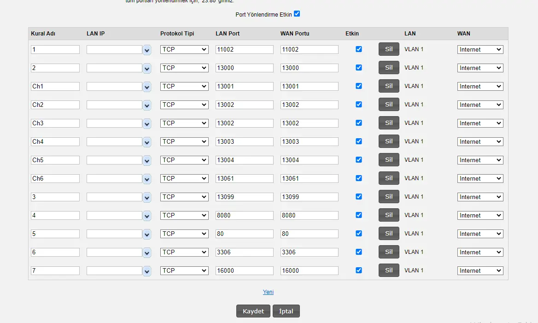The image size is (538, 323).
Task: Open LAN IP picker arrow for rule 4
Action: point(147,216)
